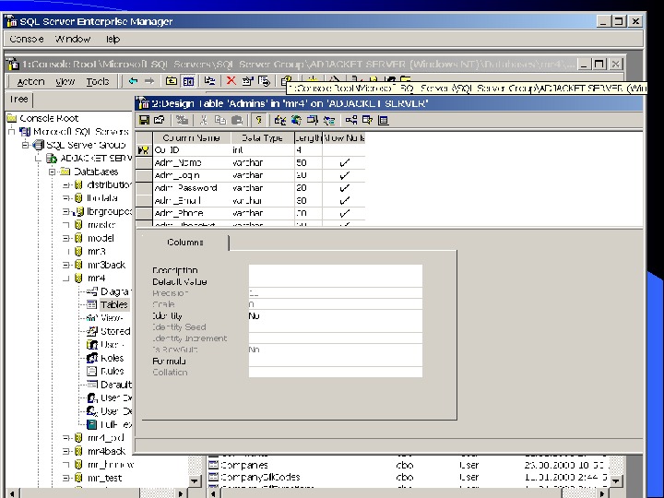
Task: Open the Help menu
Action: click(113, 39)
